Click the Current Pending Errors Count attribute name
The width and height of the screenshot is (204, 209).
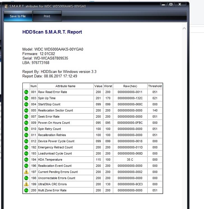[x=58, y=172]
